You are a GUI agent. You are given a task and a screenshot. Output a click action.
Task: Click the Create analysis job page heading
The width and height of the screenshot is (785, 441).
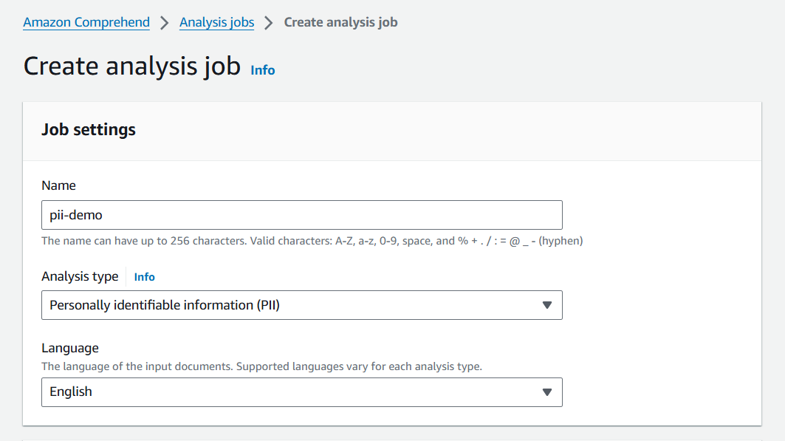pyautogui.click(x=131, y=66)
